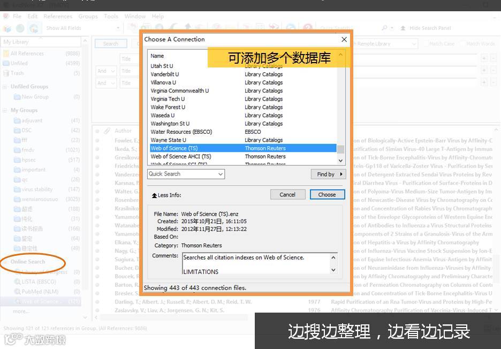Screen dimensions: 501x349
Task: Open the Groups menu
Action: [88, 16]
